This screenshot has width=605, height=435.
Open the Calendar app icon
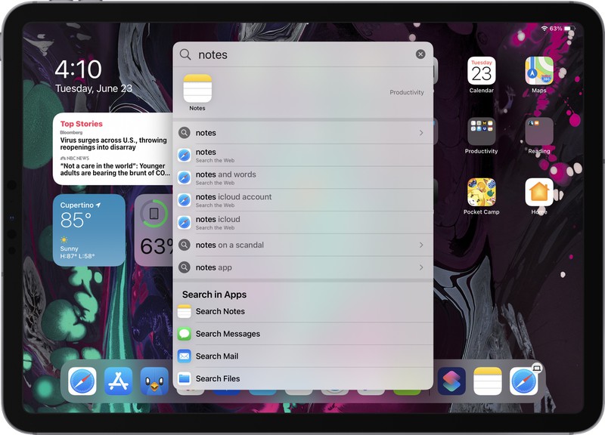pyautogui.click(x=481, y=71)
